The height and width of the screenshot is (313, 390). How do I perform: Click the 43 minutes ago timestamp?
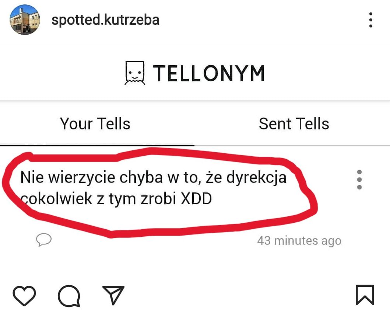point(299,240)
